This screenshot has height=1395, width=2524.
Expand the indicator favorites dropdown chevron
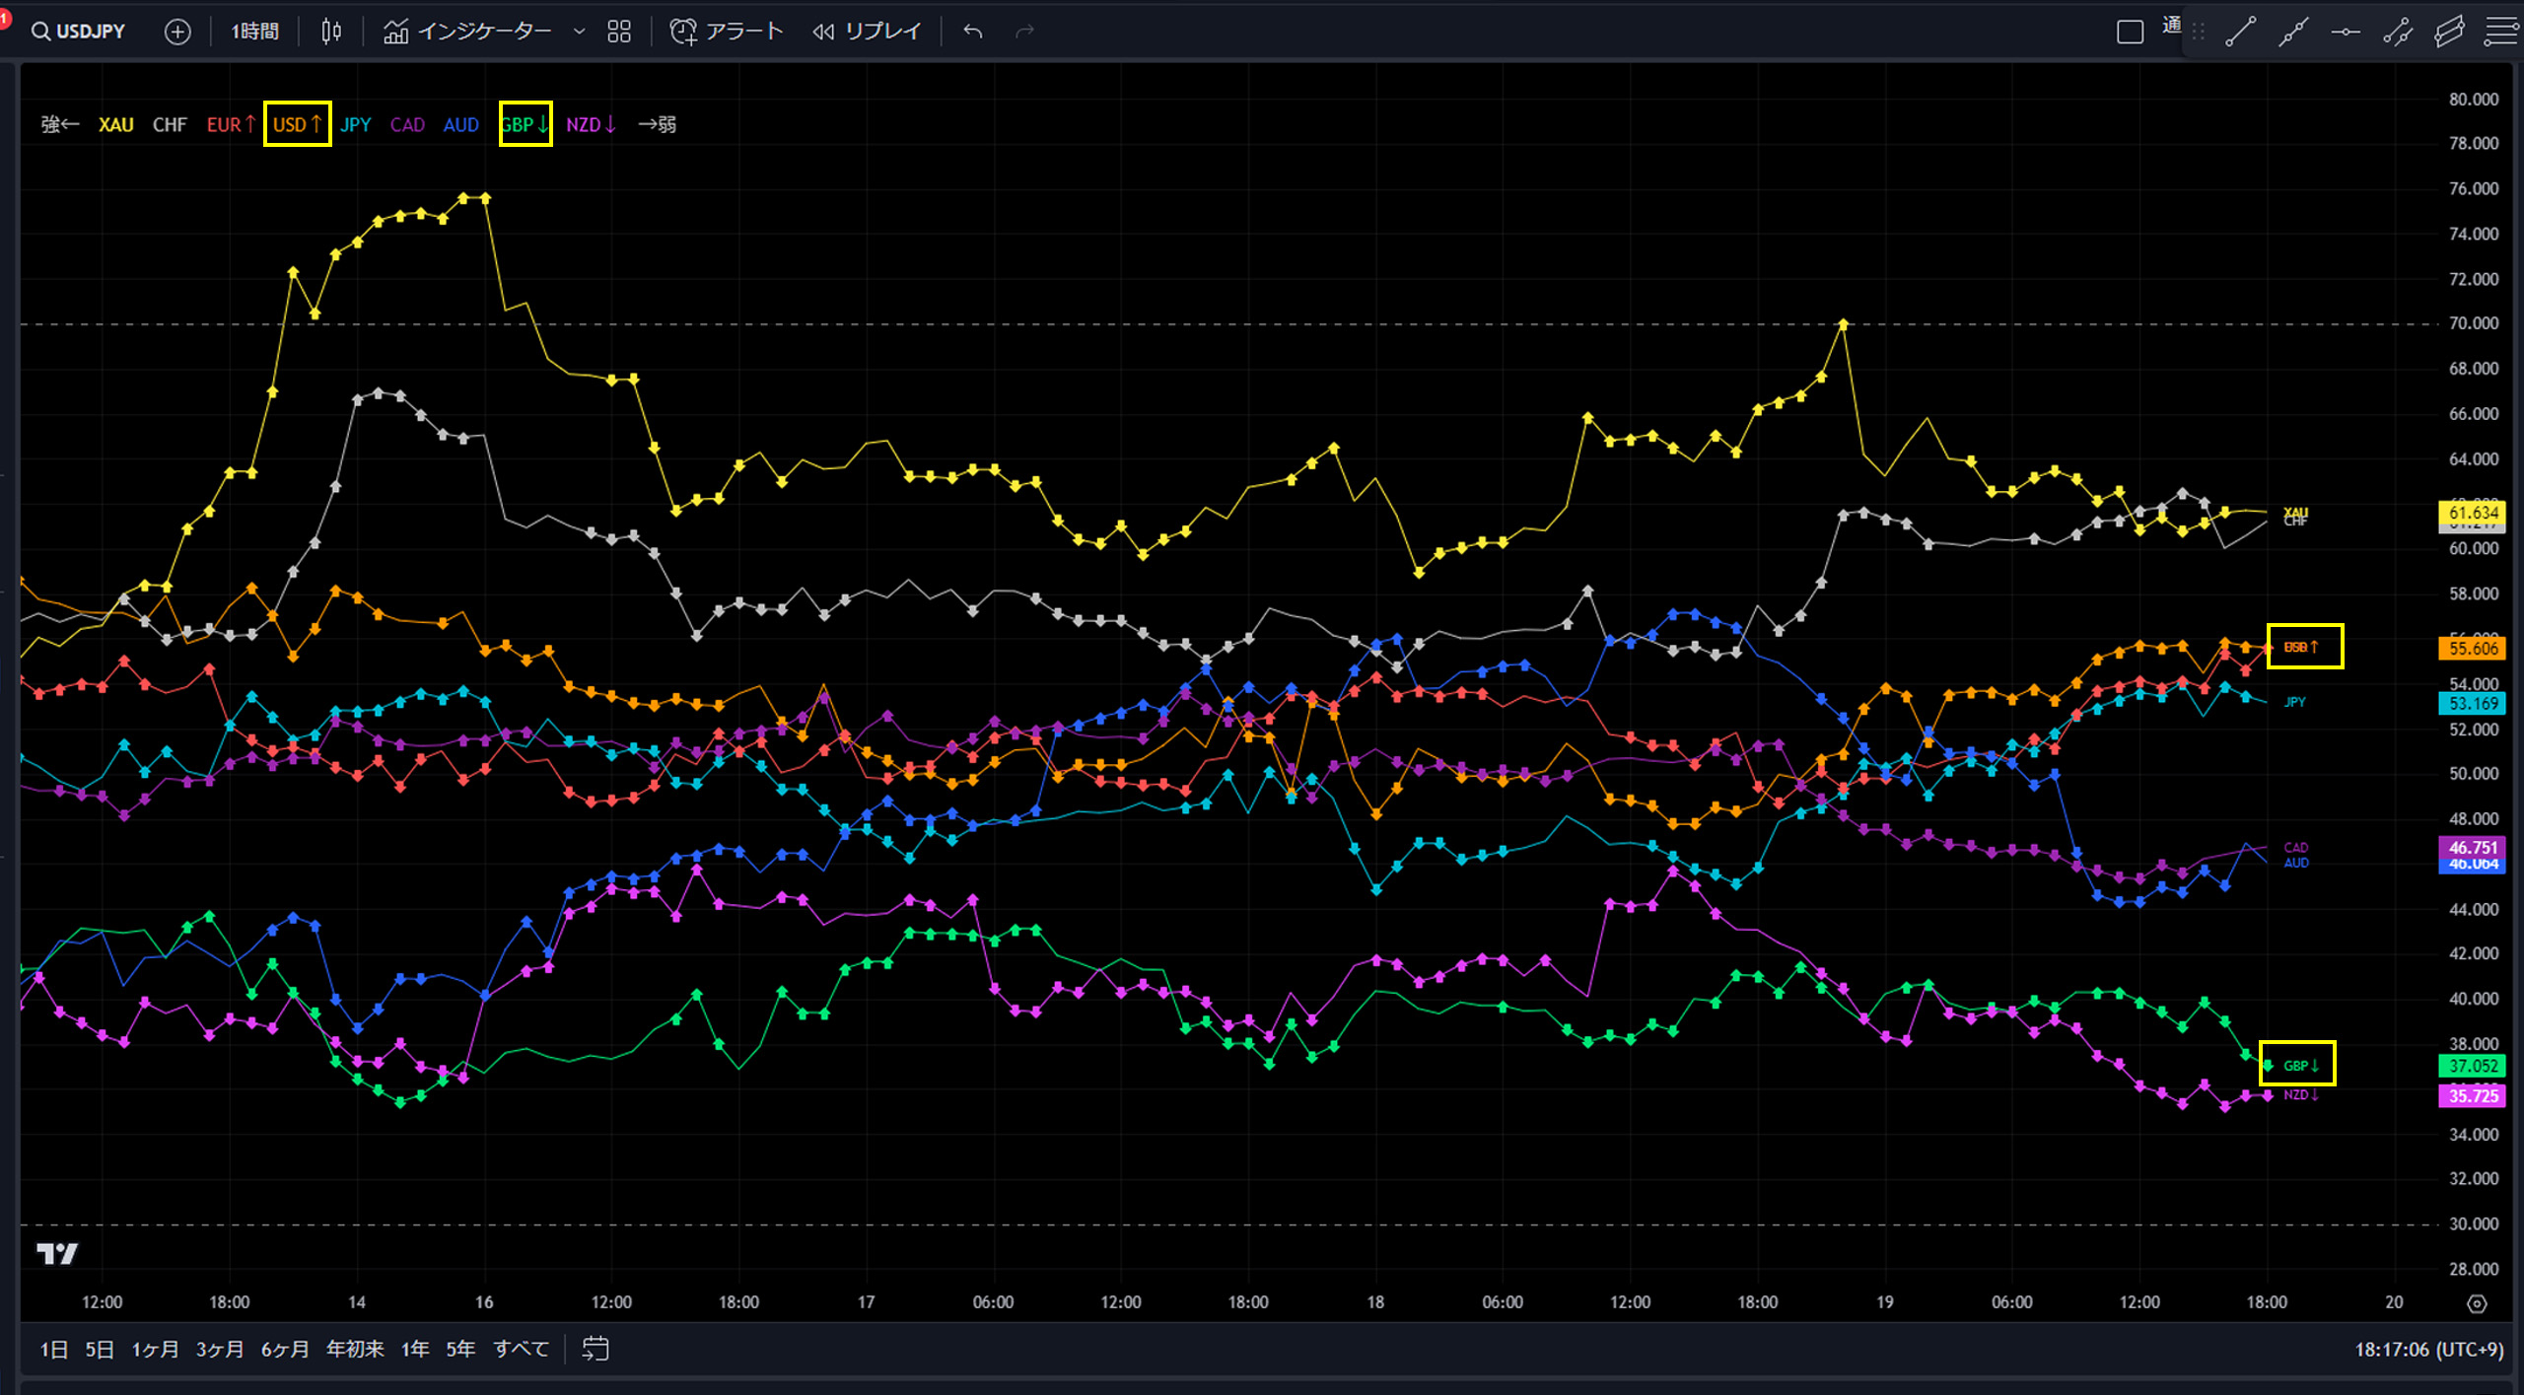click(580, 32)
